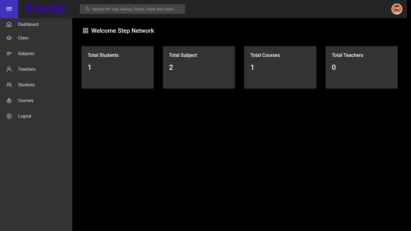Select Subjects in the sidebar

pos(26,54)
